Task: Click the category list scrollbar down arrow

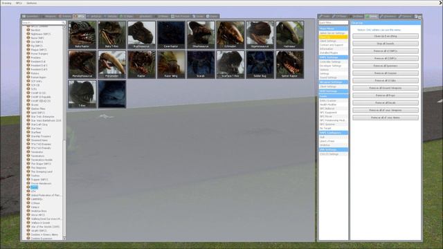Action: [64, 239]
